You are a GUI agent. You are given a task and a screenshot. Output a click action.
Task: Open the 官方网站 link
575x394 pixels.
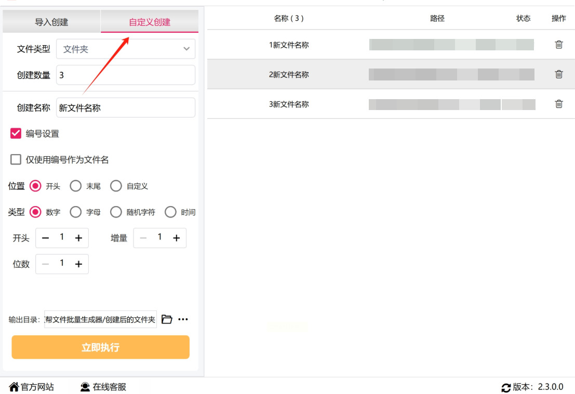32,387
